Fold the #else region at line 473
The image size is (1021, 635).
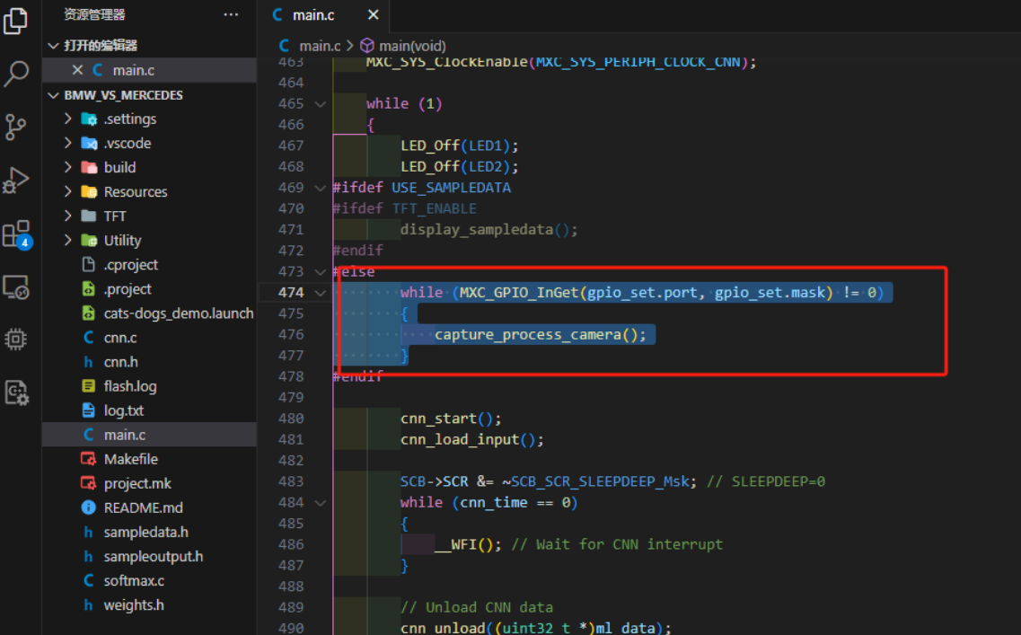click(320, 272)
